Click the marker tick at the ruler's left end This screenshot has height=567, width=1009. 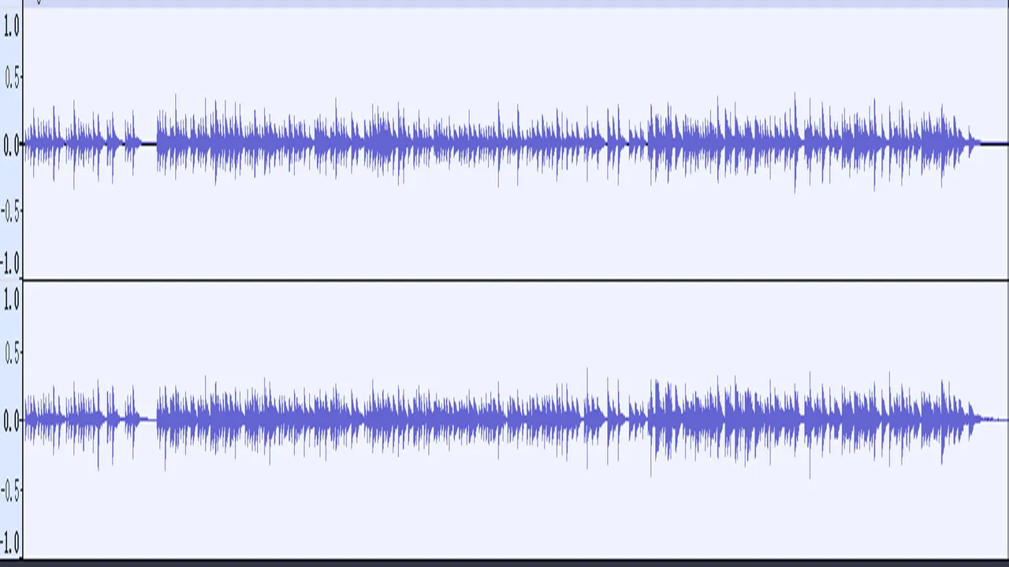pos(39,2)
